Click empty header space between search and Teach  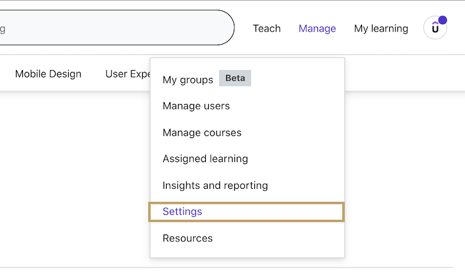point(242,28)
